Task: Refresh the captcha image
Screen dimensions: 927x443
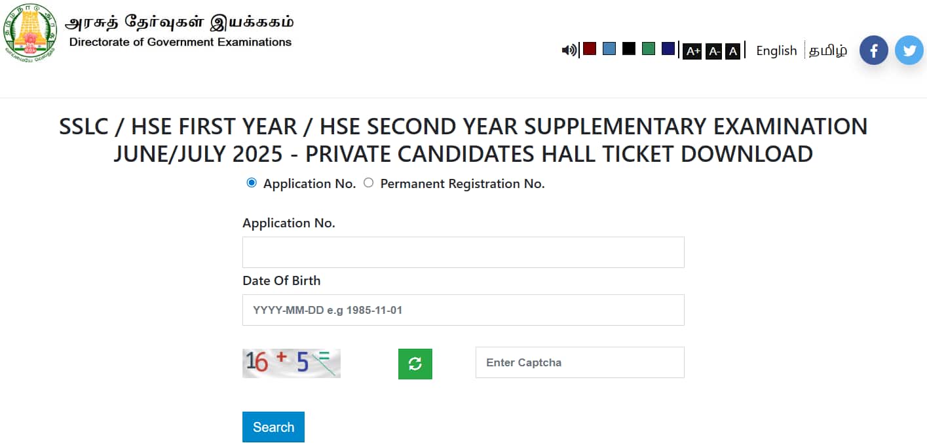Action: tap(415, 364)
